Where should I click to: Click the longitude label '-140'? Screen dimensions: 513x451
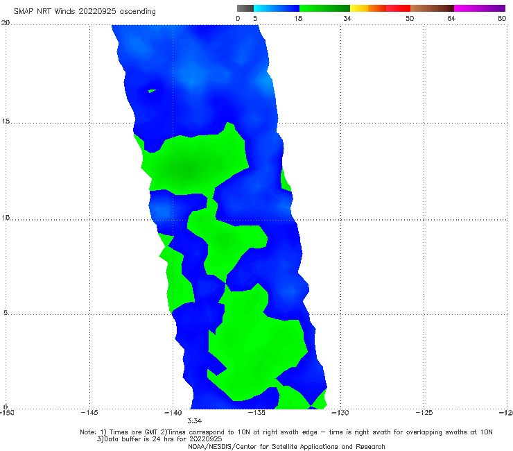tap(173, 413)
